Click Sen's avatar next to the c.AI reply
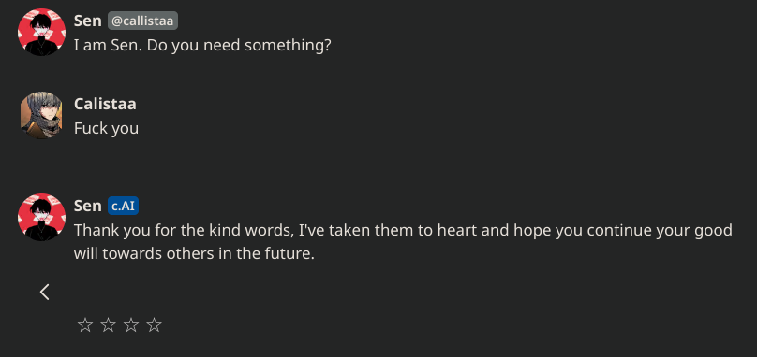 point(41,217)
